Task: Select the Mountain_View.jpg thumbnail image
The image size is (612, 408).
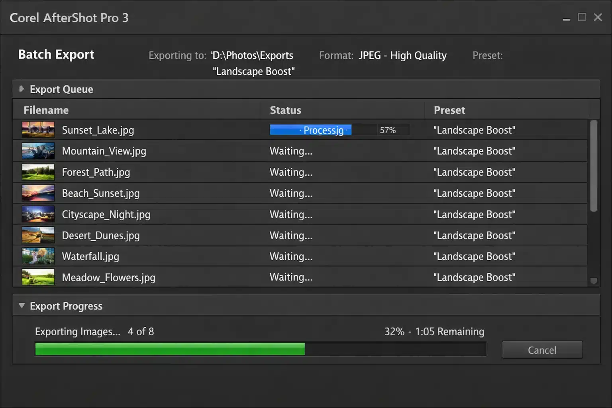Action: click(x=38, y=151)
